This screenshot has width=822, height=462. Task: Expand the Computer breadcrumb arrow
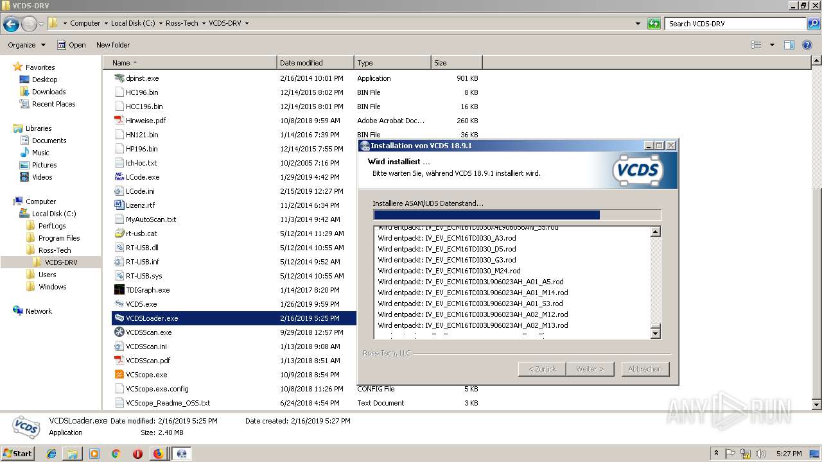point(105,23)
